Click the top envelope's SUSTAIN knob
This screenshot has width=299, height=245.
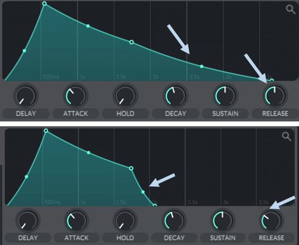pos(225,95)
